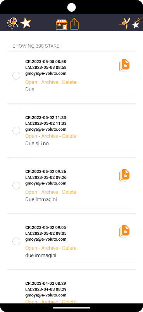Tap the share upload icon
The width and height of the screenshot is (143, 312).
[x=74, y=24]
